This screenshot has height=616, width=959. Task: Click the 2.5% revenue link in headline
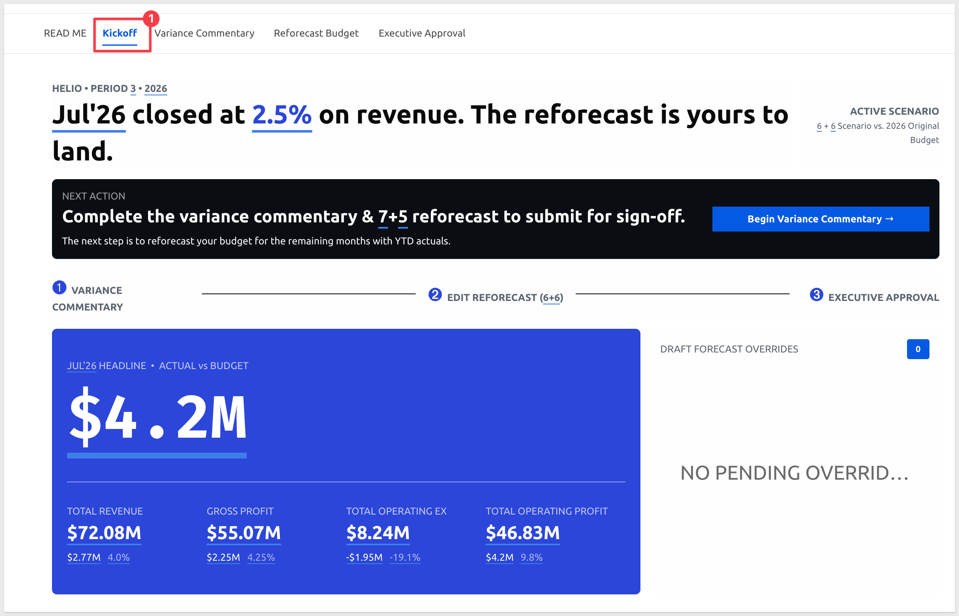pyautogui.click(x=282, y=115)
